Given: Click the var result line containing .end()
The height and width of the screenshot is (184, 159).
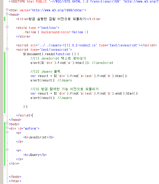Looking at the screenshot, I should 84,94.
